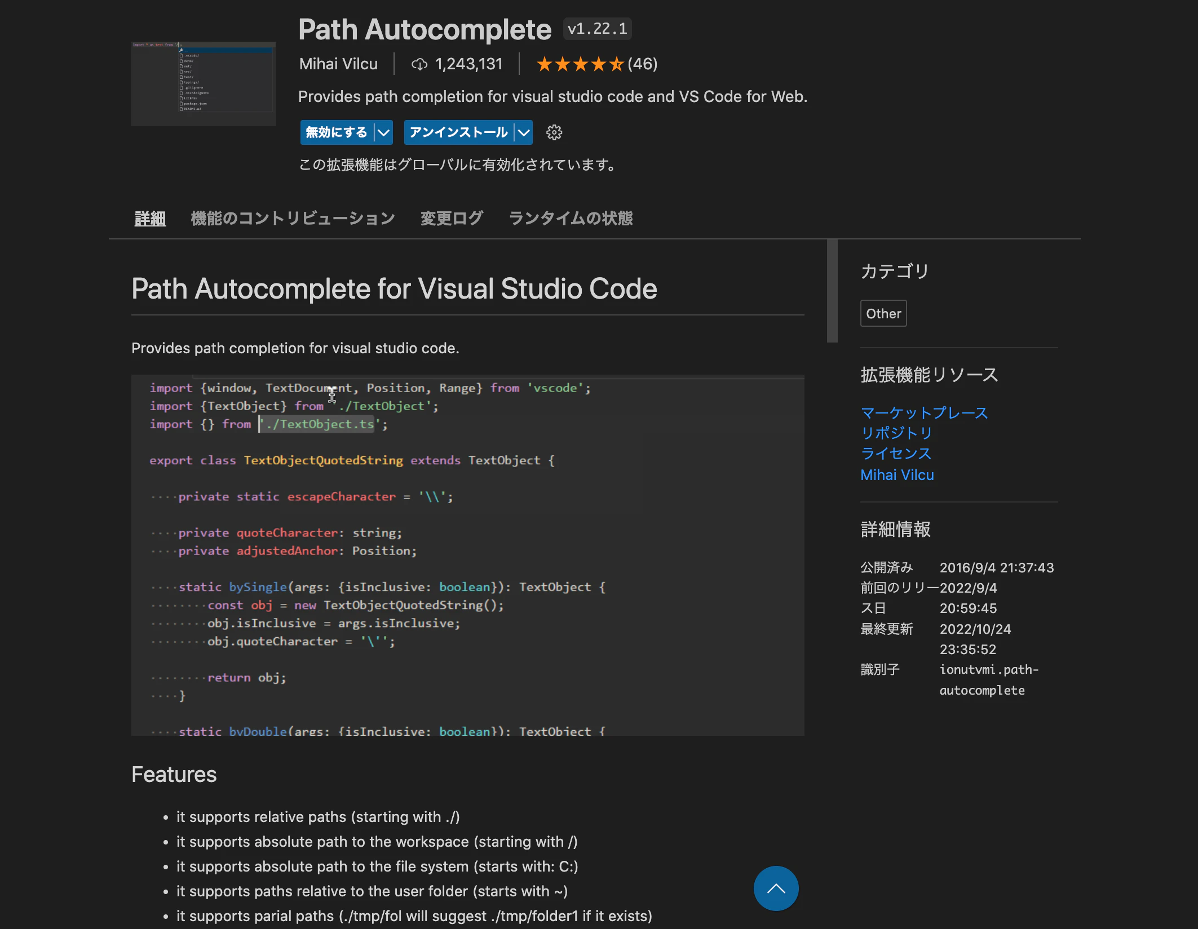This screenshot has width=1198, height=929.
Task: Click 'it supports relative paths' bullet
Action: (318, 817)
